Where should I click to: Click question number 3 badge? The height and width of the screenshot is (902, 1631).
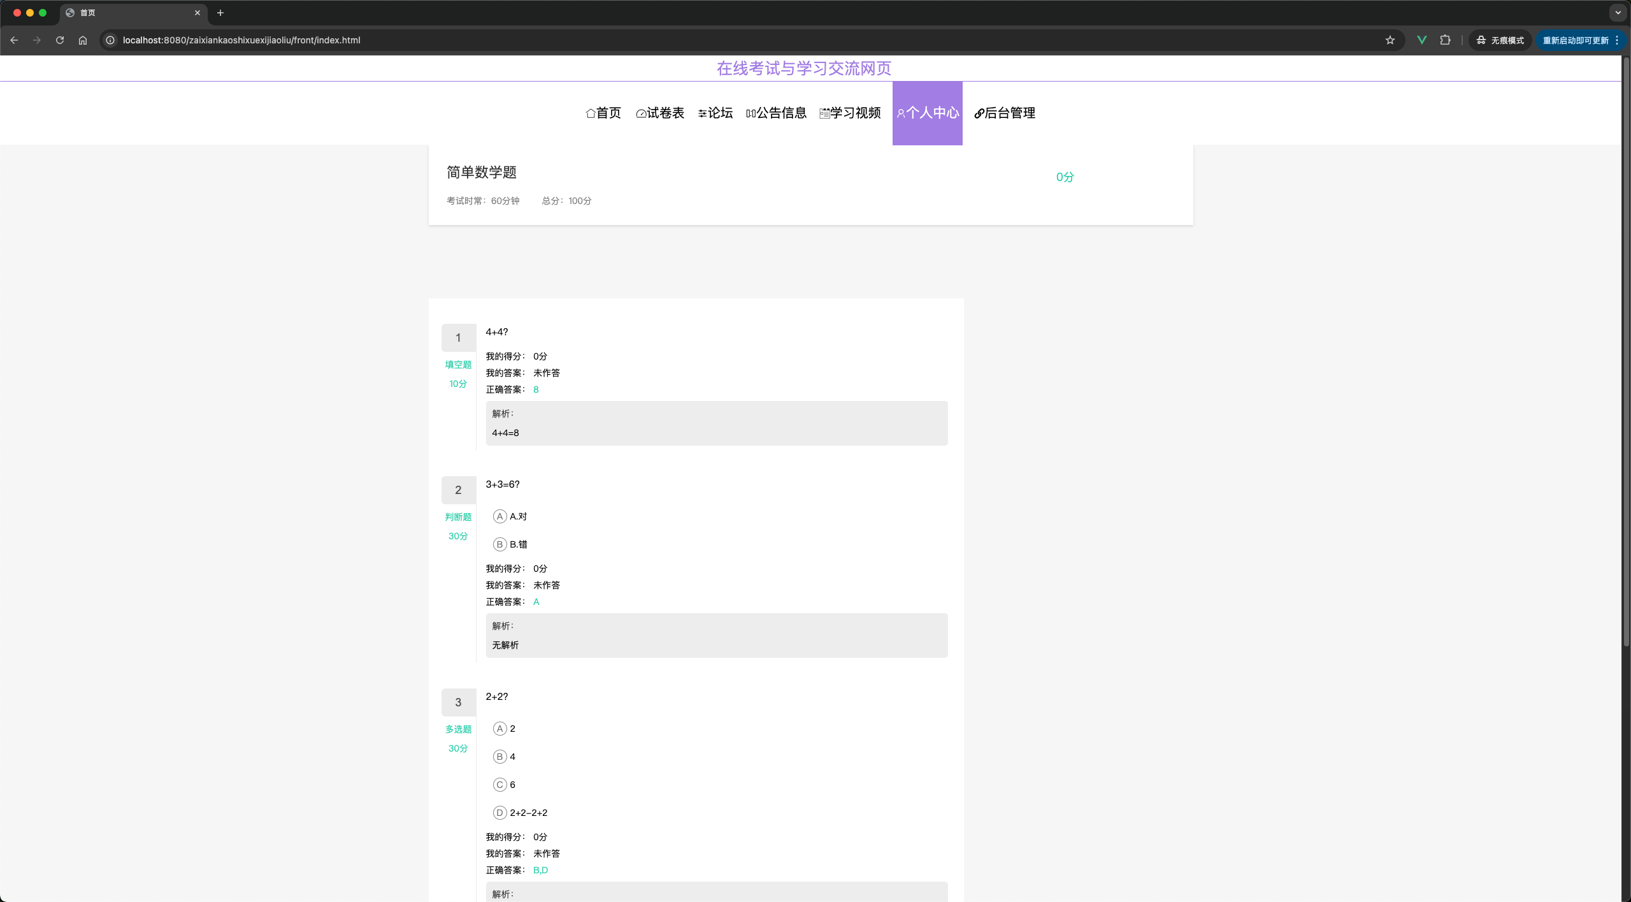tap(458, 702)
